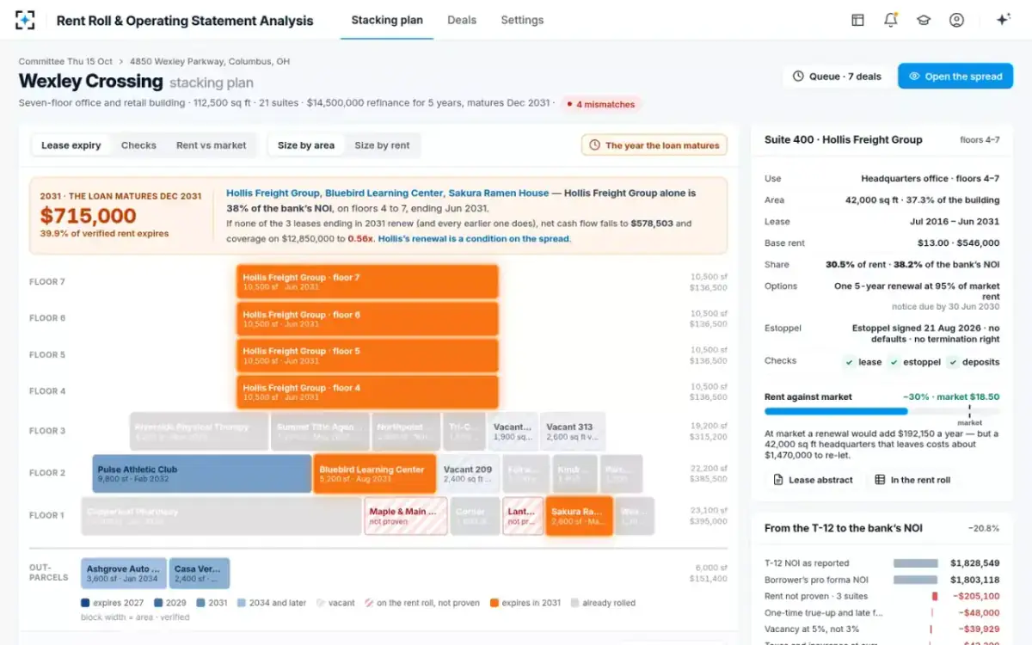1032x645 pixels.
Task: Select the Maple & Main not proven block
Action: point(406,516)
